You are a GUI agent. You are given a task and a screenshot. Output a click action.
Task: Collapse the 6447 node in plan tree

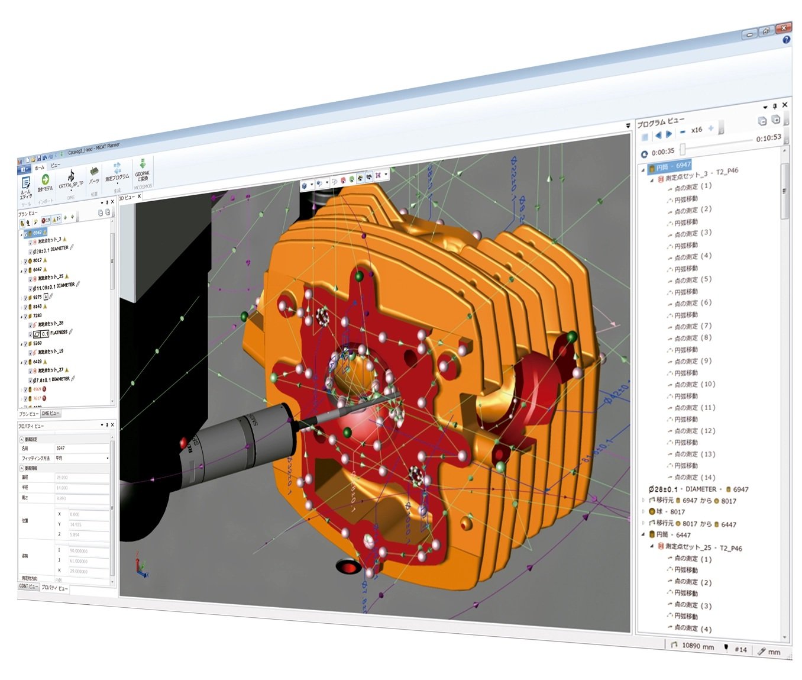click(x=21, y=270)
